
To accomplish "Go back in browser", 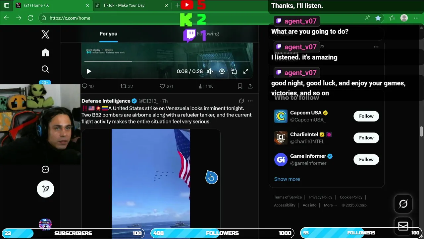I will [7, 18].
